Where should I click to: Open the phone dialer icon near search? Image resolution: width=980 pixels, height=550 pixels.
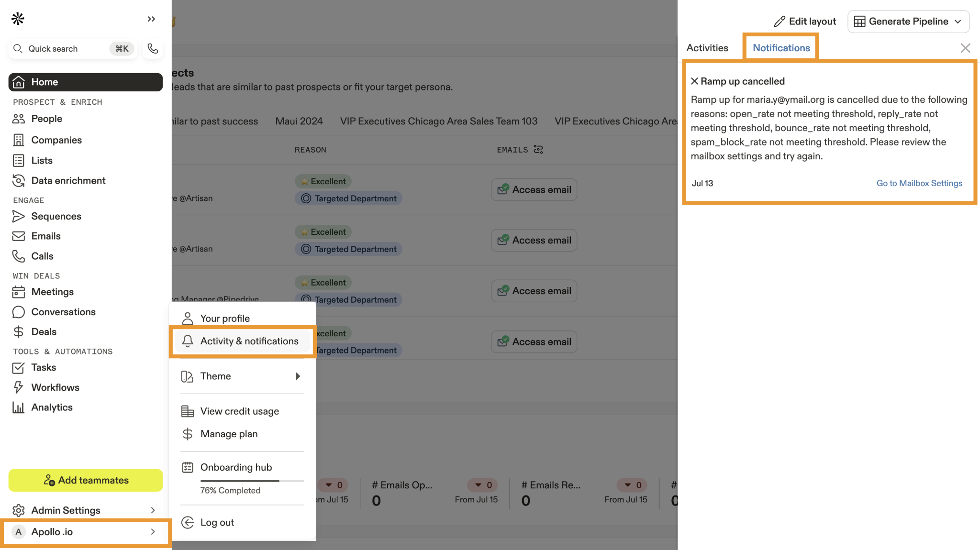[153, 48]
